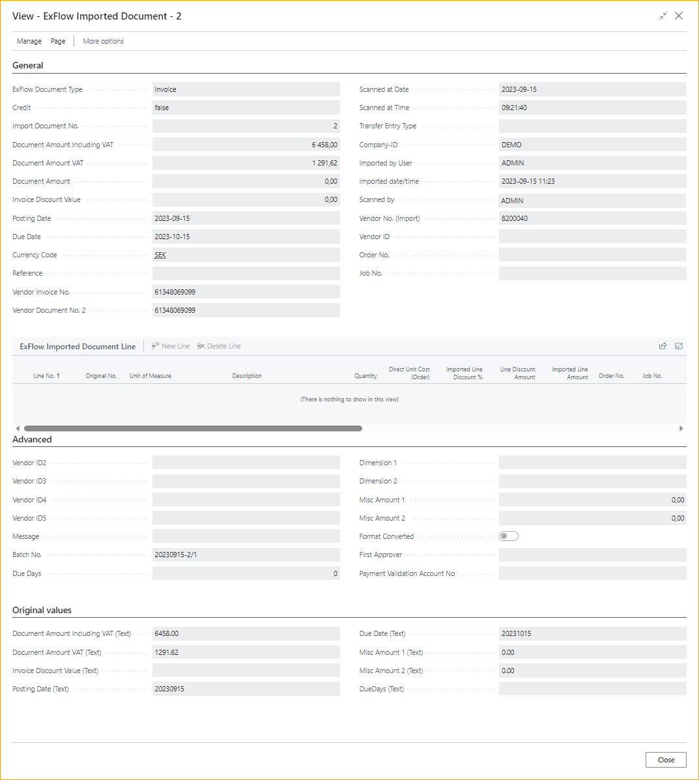Click the ExFlow Imported Document Line header
699x780 pixels.
pyautogui.click(x=78, y=346)
